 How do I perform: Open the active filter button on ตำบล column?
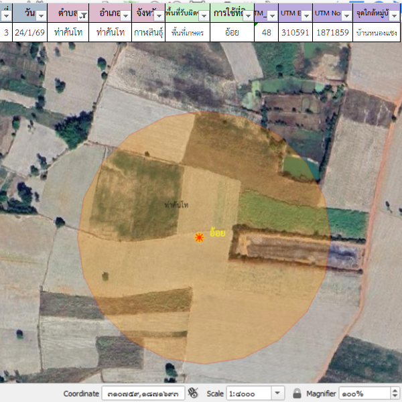(x=82, y=15)
